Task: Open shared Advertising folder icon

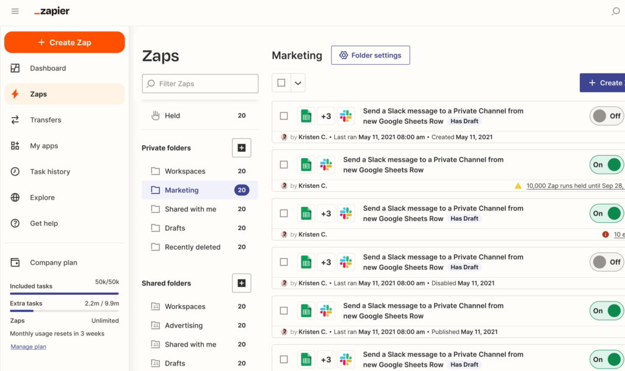Action: pyautogui.click(x=156, y=326)
